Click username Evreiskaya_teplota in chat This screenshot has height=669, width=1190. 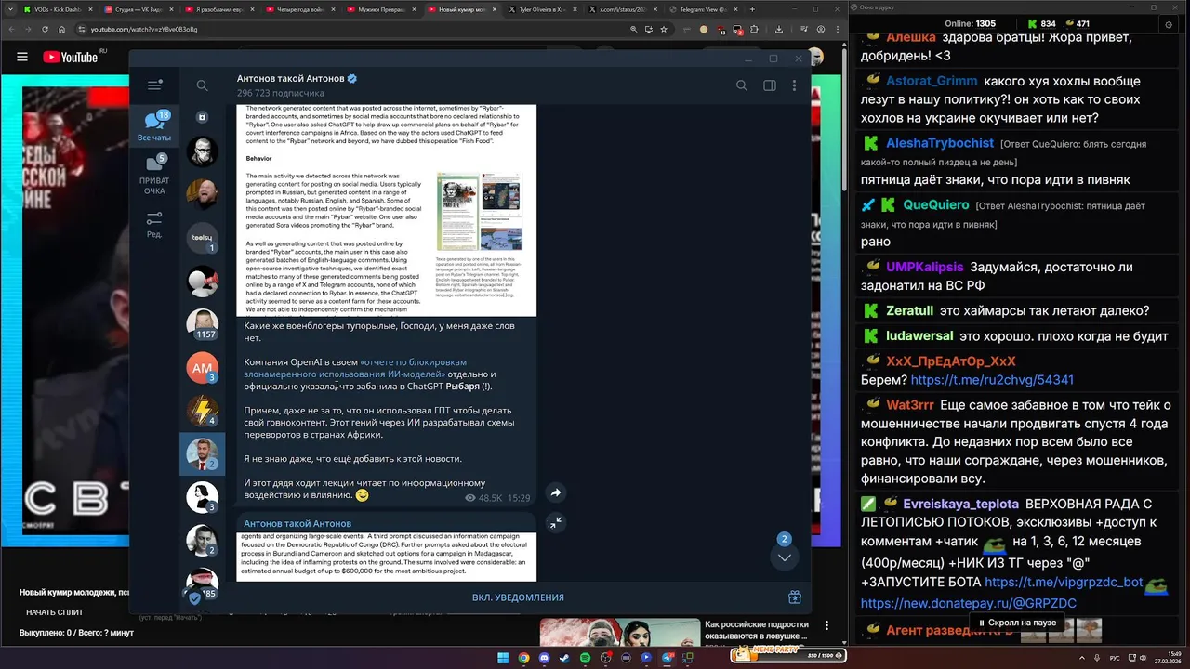click(960, 504)
